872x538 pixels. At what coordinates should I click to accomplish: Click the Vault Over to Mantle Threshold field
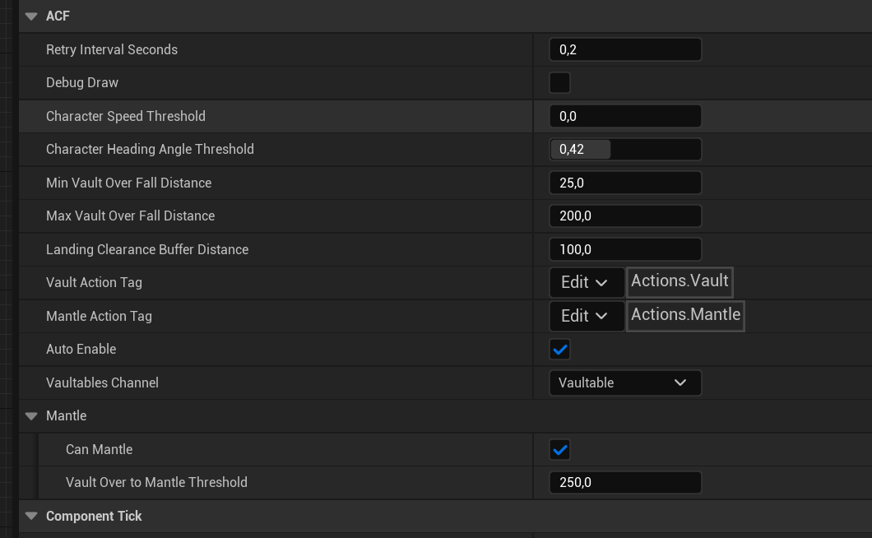(x=624, y=483)
